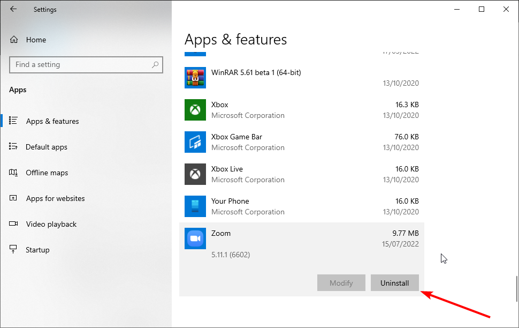Screen dimensions: 519x328
Task: Click Zoom version 5.11.1 (6602) text
Action: tap(231, 255)
